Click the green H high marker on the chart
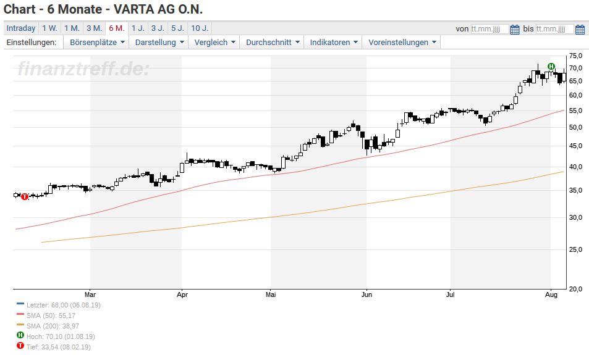The height and width of the screenshot is (355, 589). (x=551, y=67)
